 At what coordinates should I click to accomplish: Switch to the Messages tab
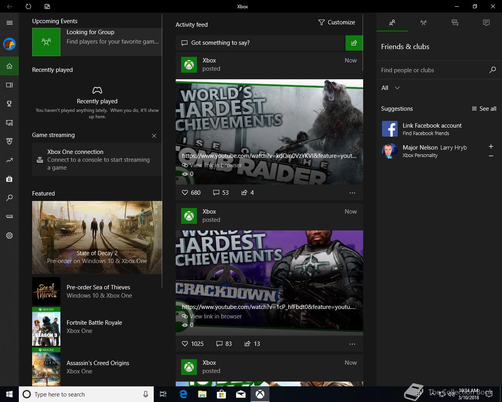(x=455, y=23)
